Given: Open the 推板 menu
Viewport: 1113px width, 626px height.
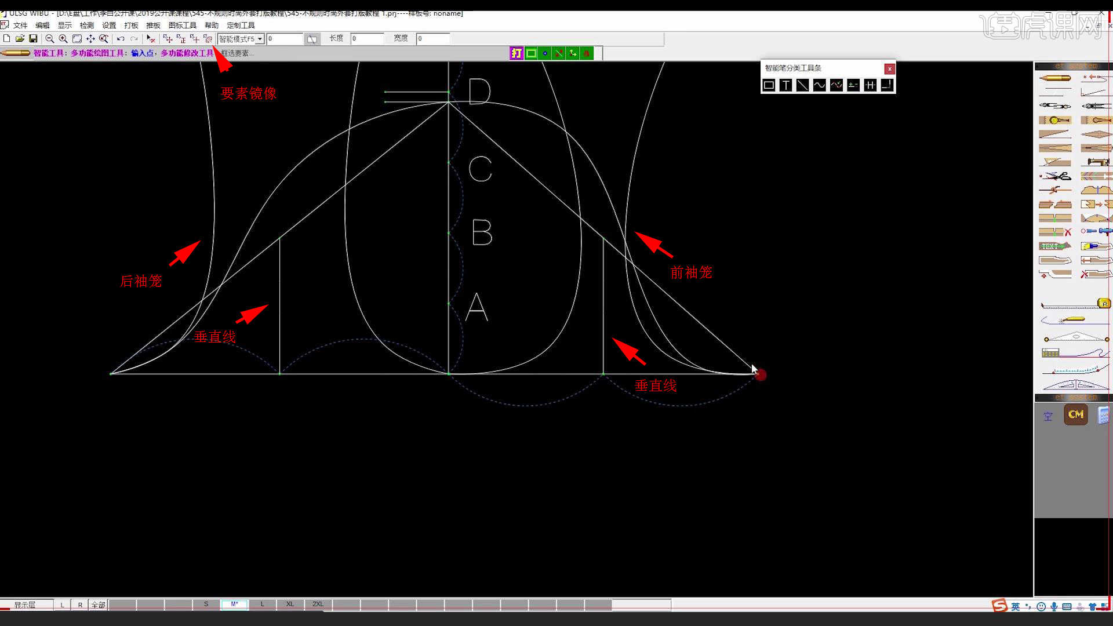Looking at the screenshot, I should point(153,26).
